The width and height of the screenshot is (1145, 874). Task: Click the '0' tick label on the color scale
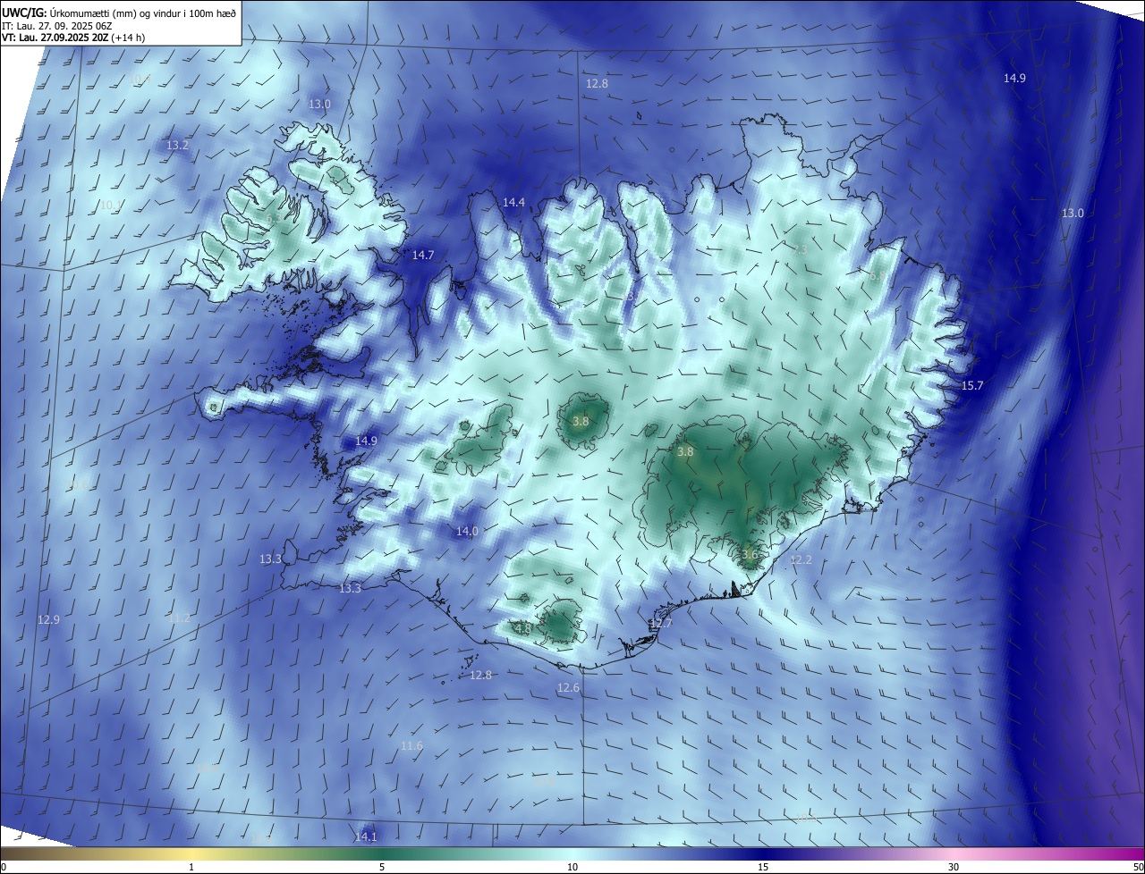(4, 867)
